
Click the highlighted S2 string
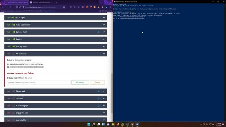(27, 67)
